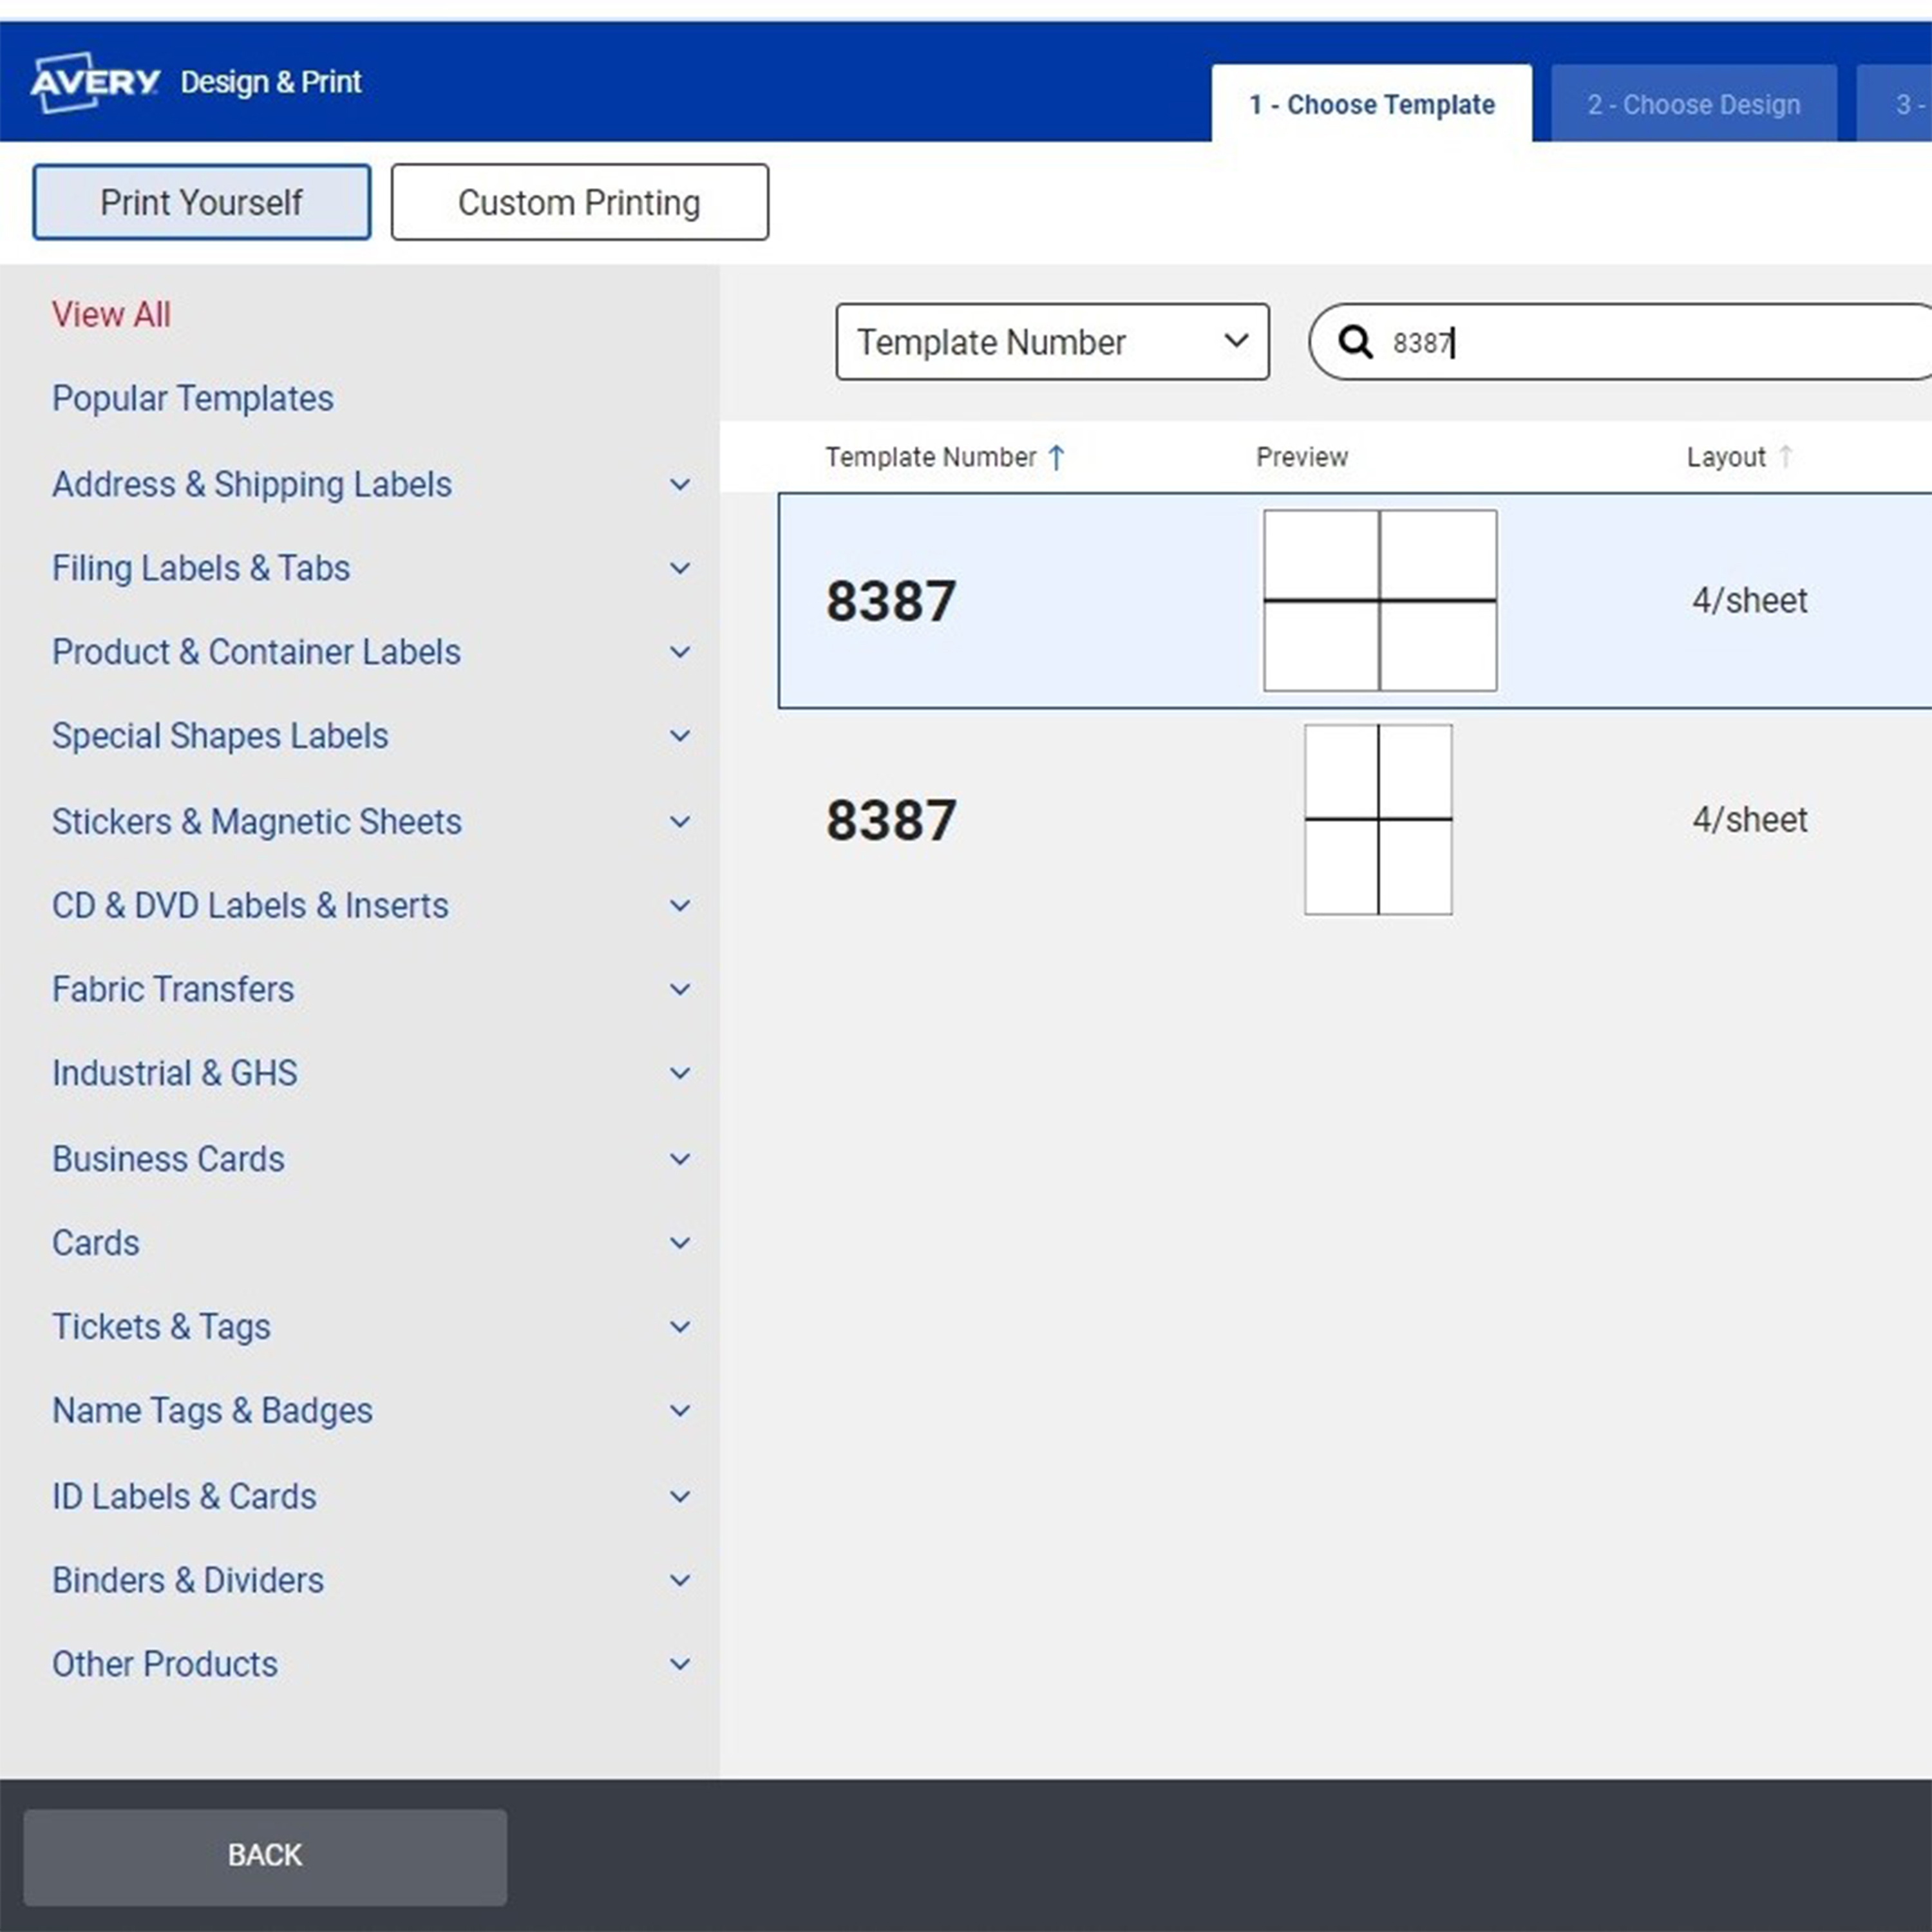This screenshot has width=1932, height=1932.
Task: Sort by Layout arrow icon
Action: pyautogui.click(x=1785, y=457)
